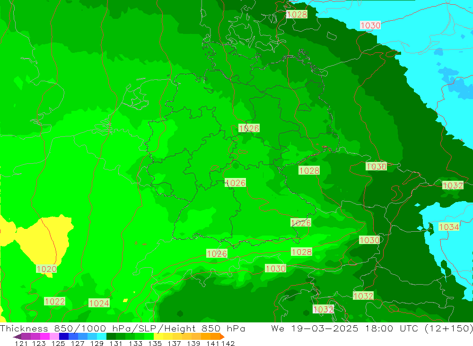Click the 1034 isobar label
This screenshot has width=473, height=346.
[x=449, y=227]
